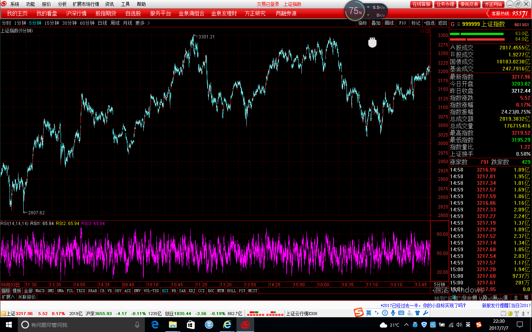Screen dimensions: 532x332
Task: Click the green list icon beside 999999
Action: click(458, 24)
